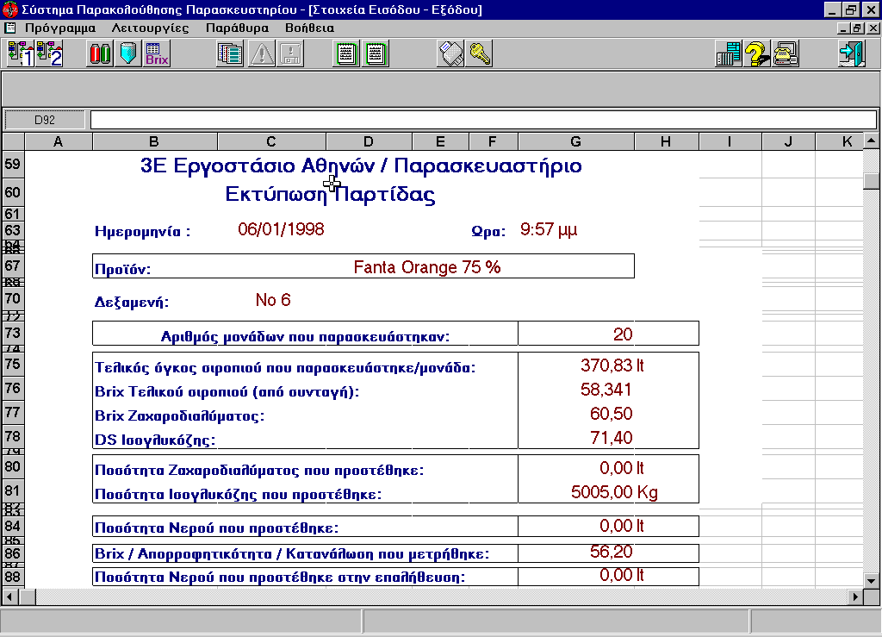The height and width of the screenshot is (637, 882).
Task: Click the telephone and computer icon
Action: (x=786, y=54)
